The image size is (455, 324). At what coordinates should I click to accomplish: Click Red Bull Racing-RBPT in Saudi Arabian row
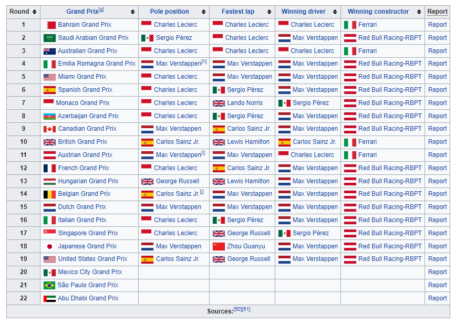(x=390, y=38)
